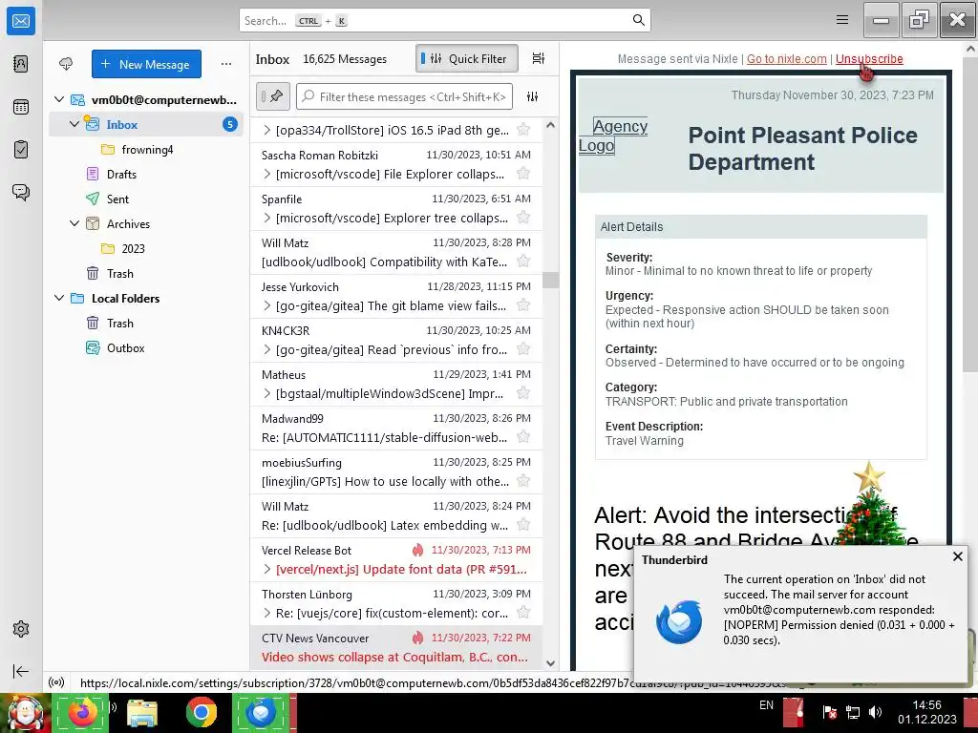Image resolution: width=978 pixels, height=733 pixels.
Task: Dismiss the Thunderbird error notification
Action: pos(957,556)
